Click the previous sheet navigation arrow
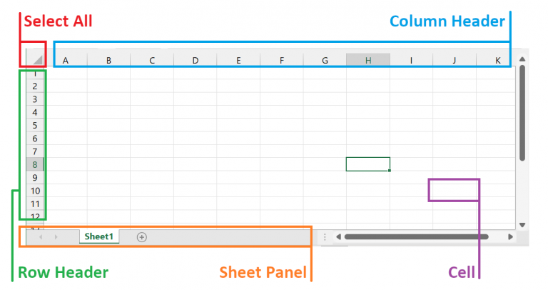Viewport: 548px width, 290px height. [x=40, y=236]
